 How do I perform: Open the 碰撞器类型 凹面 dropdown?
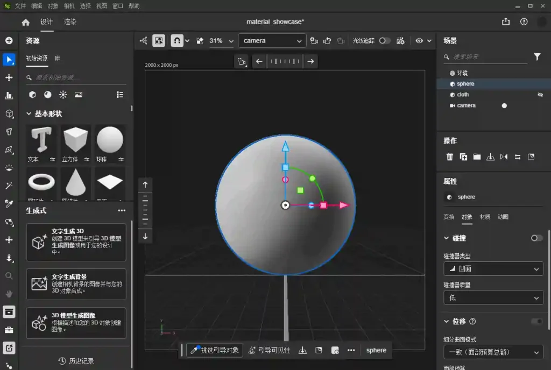click(493, 268)
